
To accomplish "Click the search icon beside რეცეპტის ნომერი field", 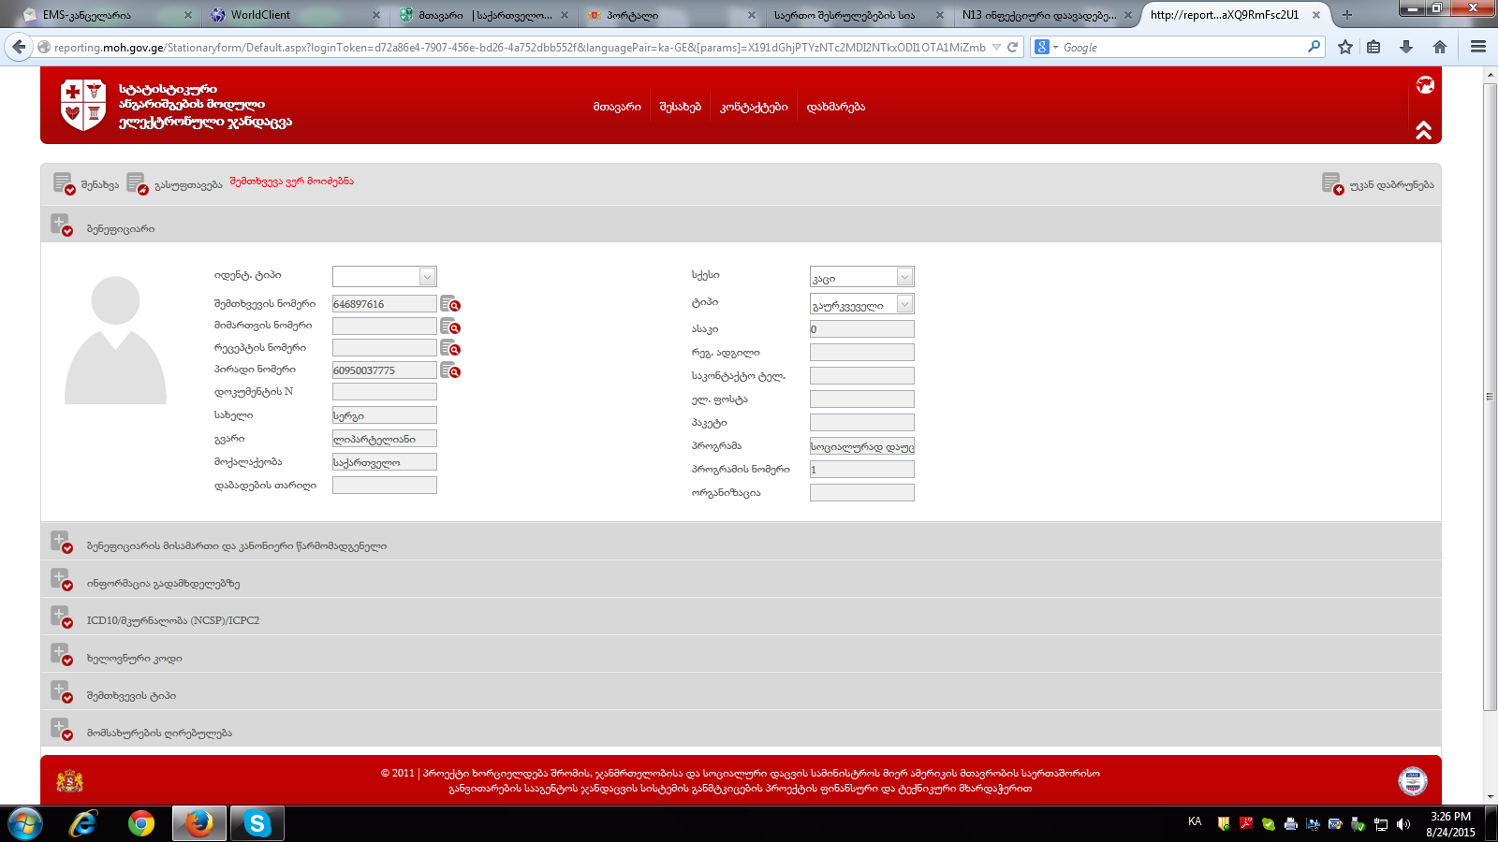I will 449,348.
